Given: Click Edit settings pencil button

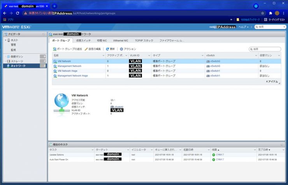Looking at the screenshot, I should 93,49.
